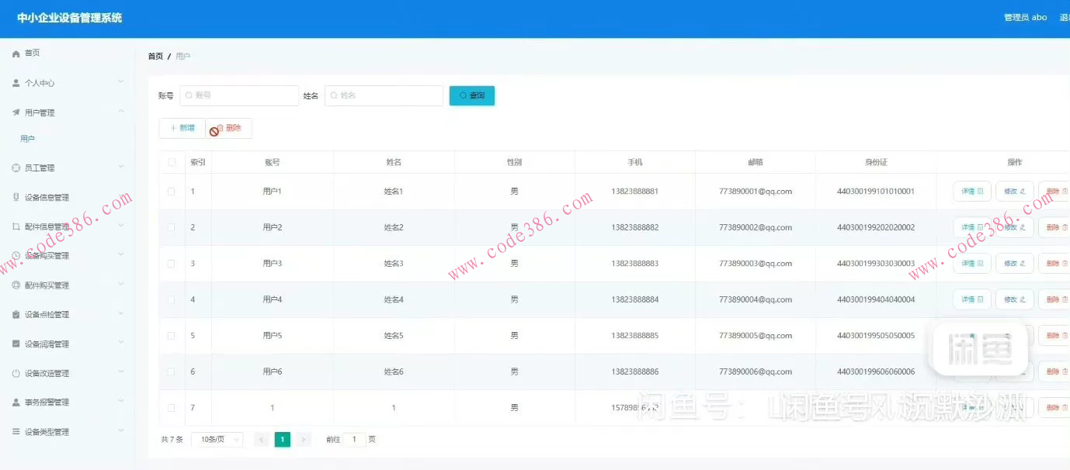Click the clock icon beside 设备购买管理
The height and width of the screenshot is (470, 1070).
[16, 256]
